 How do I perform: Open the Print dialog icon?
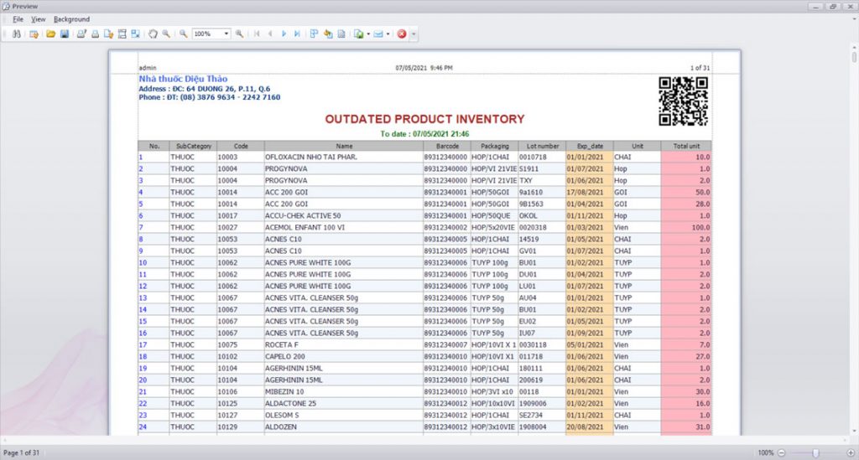pos(81,34)
